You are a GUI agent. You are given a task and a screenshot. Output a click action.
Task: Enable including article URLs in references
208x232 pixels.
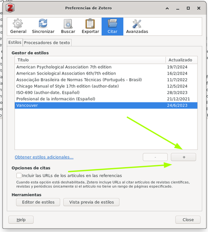click(19, 175)
